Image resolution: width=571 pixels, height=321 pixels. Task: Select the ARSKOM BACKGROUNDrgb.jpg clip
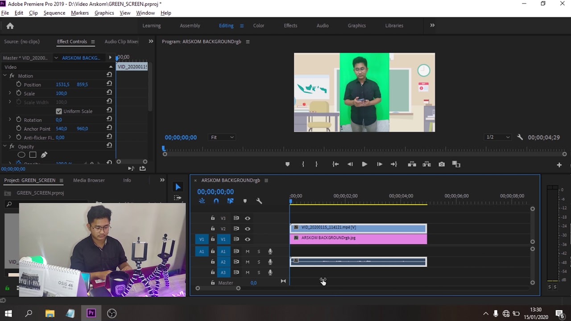tap(358, 239)
